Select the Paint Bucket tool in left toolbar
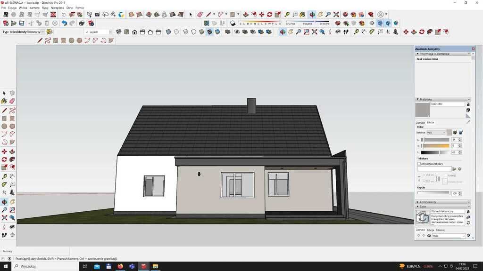Viewport: 483px width, 271px height. click(4, 101)
